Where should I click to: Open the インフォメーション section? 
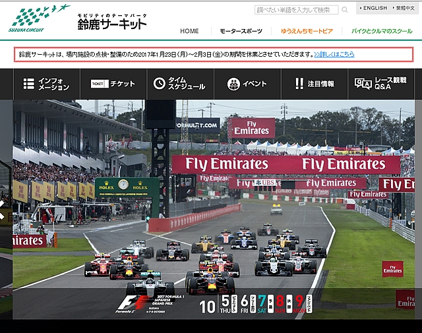pyautogui.click(x=47, y=84)
